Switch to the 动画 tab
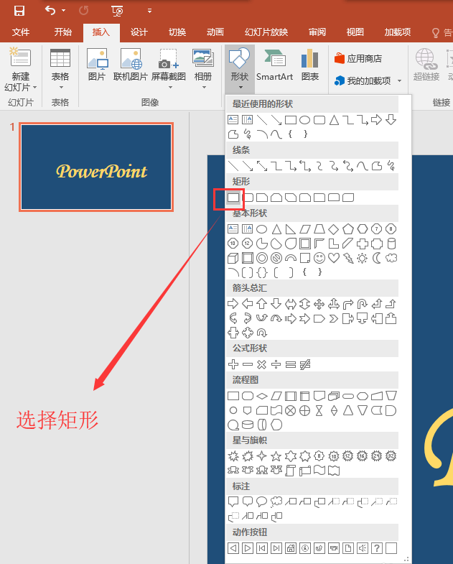The width and height of the screenshot is (453, 564). (x=215, y=32)
